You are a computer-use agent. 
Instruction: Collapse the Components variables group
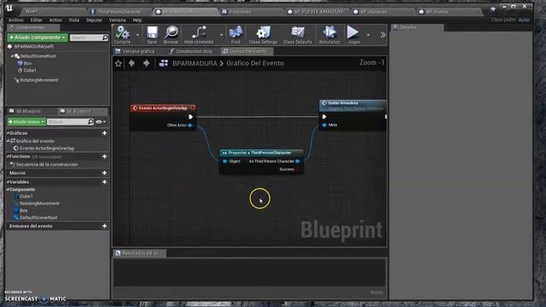click(x=8, y=189)
